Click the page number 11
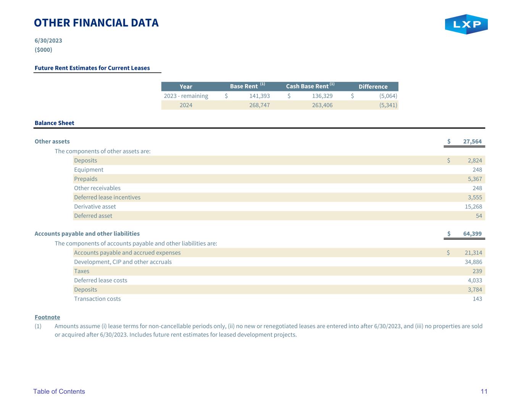The image size is (521, 402). pyautogui.click(x=484, y=391)
